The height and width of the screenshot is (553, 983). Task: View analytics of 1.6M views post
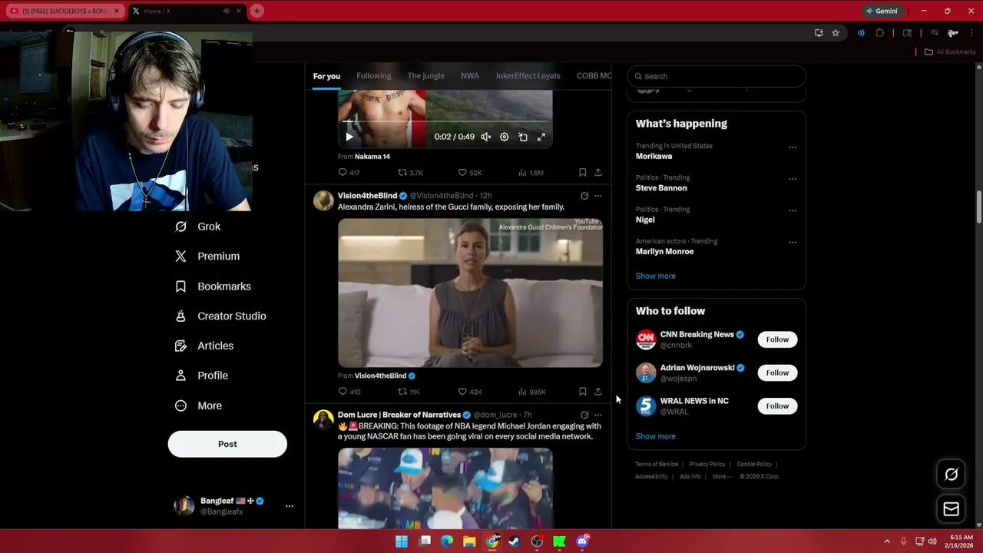pyautogui.click(x=531, y=173)
